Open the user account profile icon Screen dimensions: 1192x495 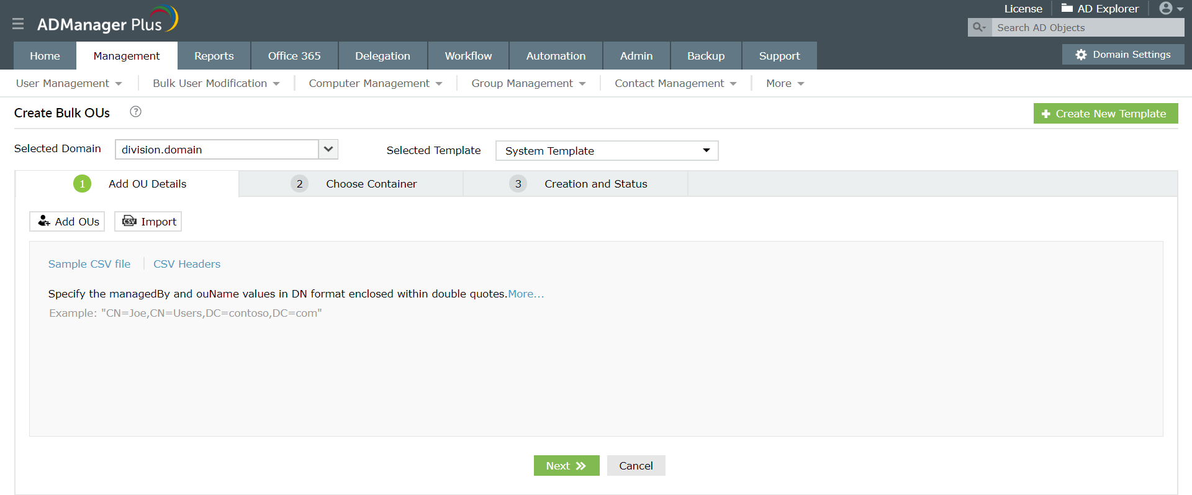click(x=1165, y=8)
